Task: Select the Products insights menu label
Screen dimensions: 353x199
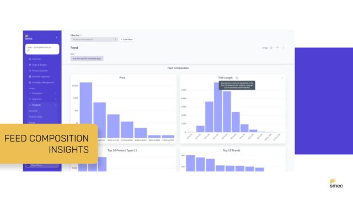Action: pyautogui.click(x=36, y=105)
